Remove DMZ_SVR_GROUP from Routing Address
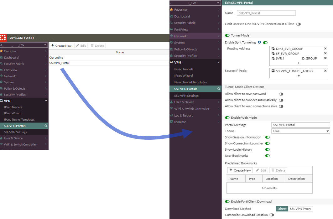 (325, 49)
